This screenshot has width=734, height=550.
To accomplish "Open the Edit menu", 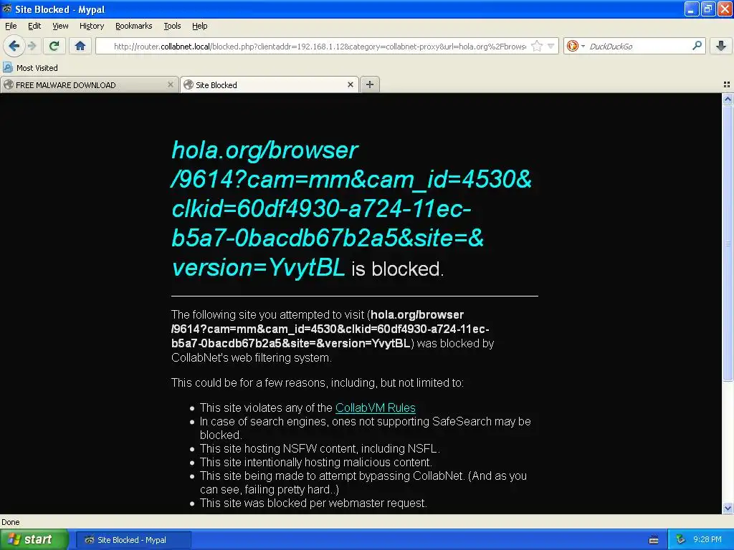I will point(34,26).
